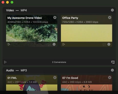
Task: Click the Video — MP4 group title
Action: [x=16, y=10]
